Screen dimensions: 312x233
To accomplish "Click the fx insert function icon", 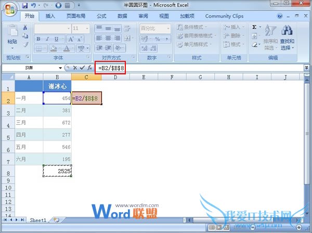I will click(90, 68).
